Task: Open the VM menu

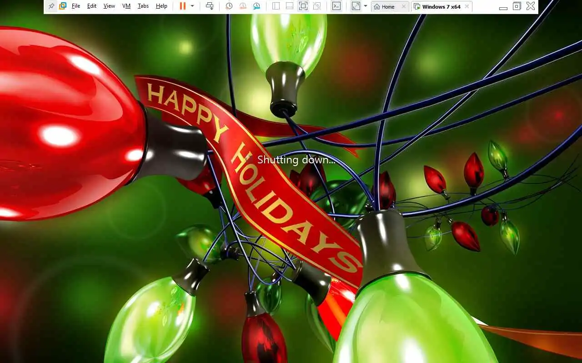Action: 126,6
